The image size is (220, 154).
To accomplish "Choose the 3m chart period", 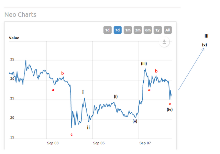I will [138, 30].
